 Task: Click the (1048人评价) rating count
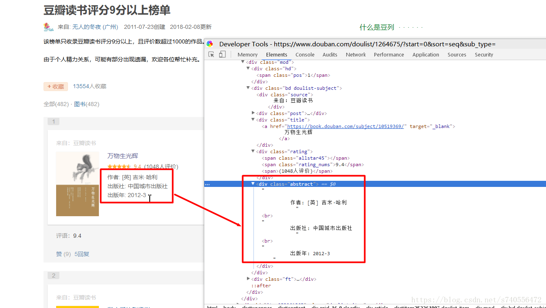161,167
